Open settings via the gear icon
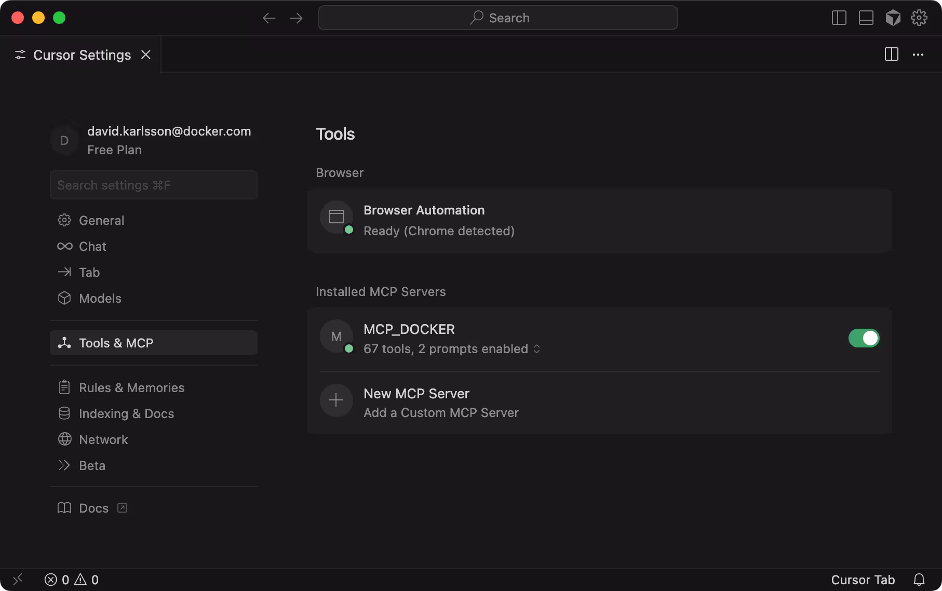 click(919, 18)
